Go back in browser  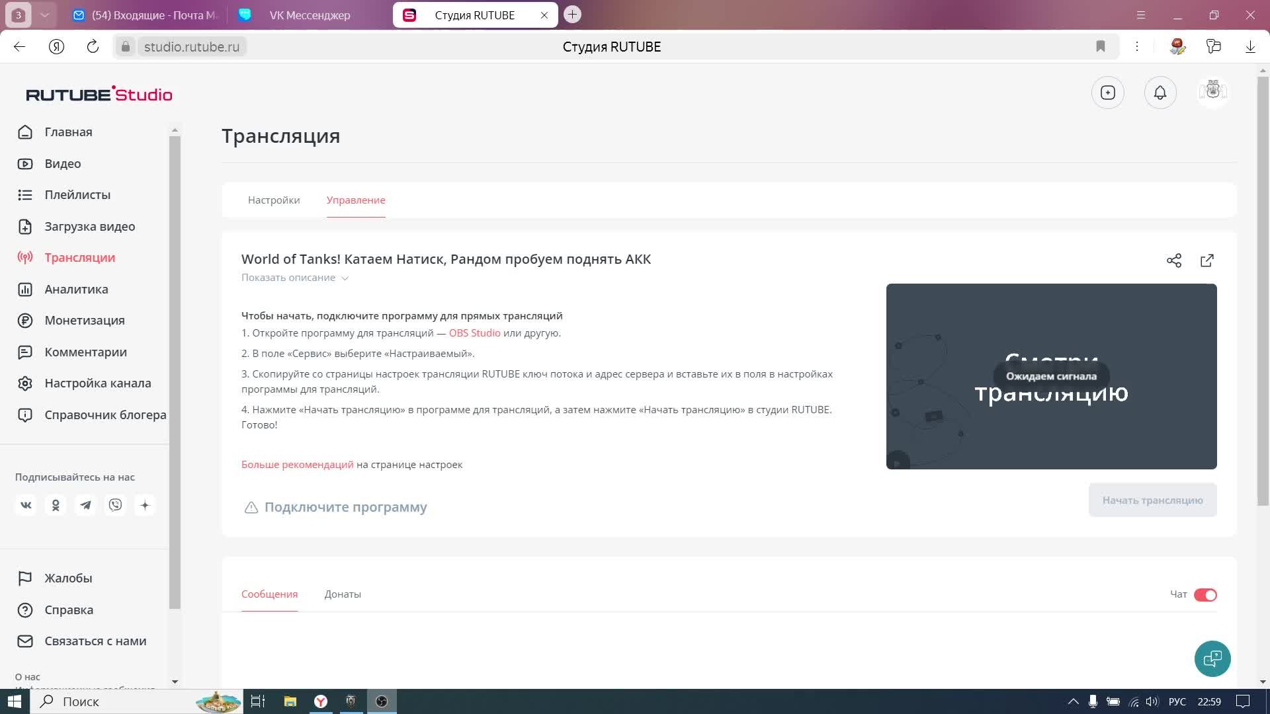point(19,46)
